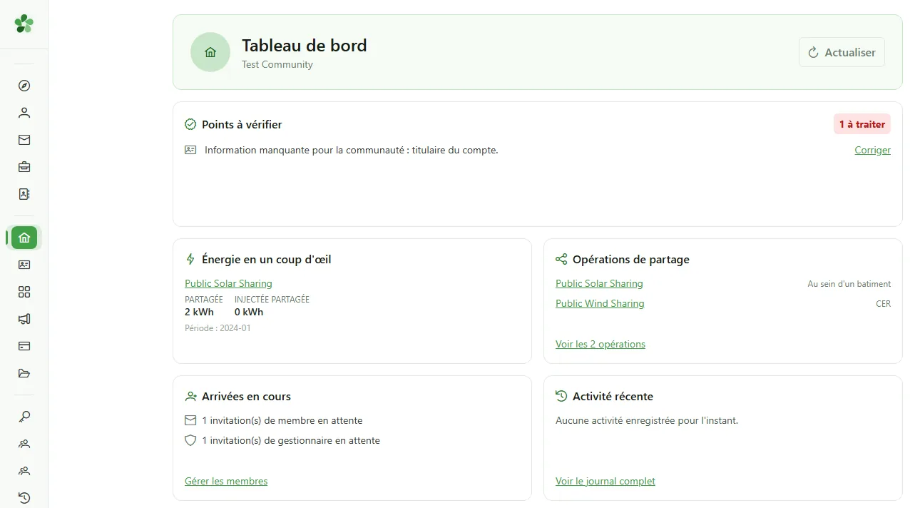The height and width of the screenshot is (508, 920).
Task: Select the active green home icon in sidebar
Action: pos(24,238)
